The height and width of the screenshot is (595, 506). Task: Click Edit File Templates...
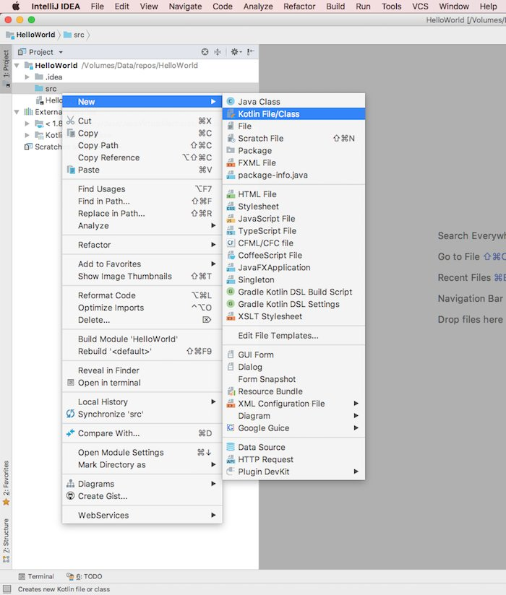click(x=293, y=336)
